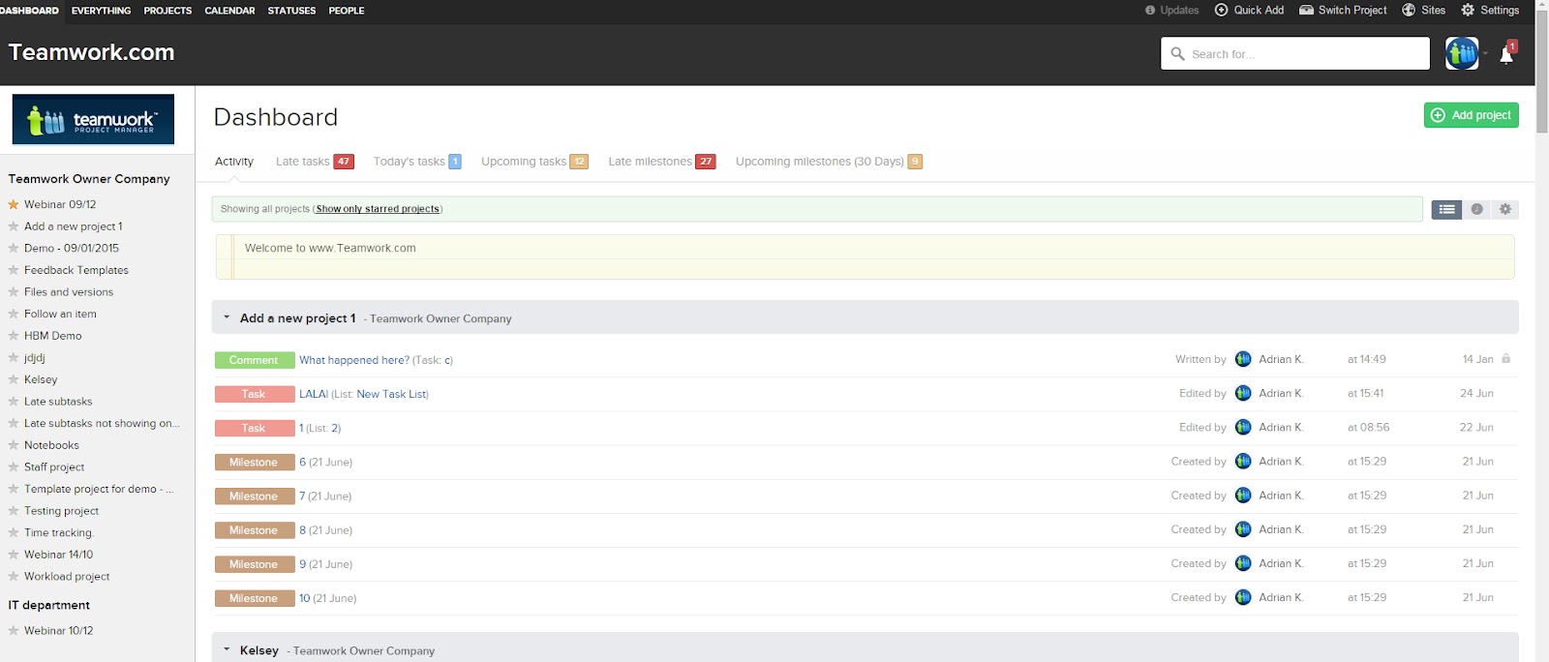
Task: Open the Today's tasks tab
Action: (417, 162)
